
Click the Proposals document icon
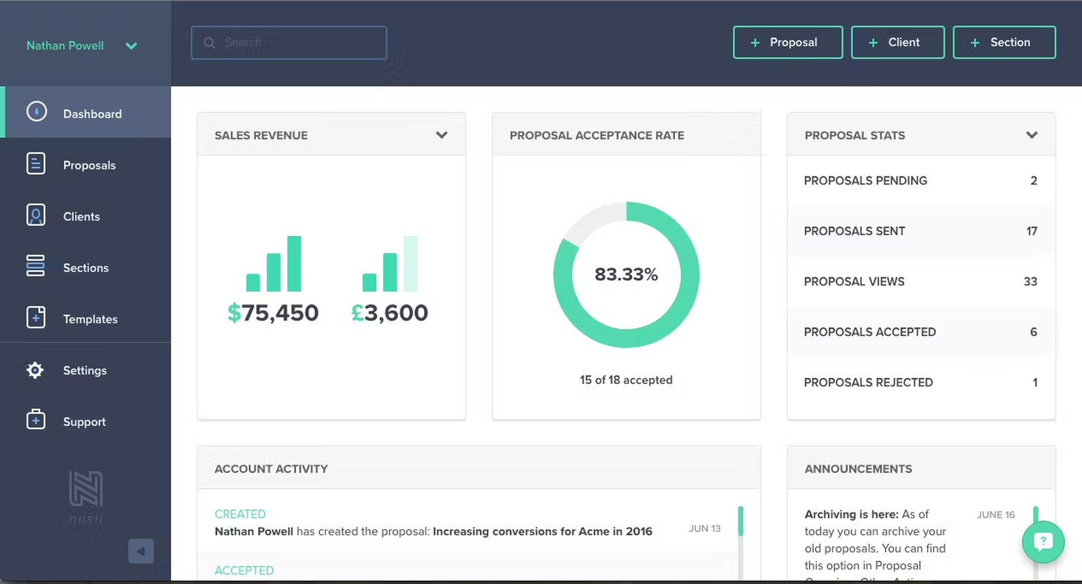tap(36, 164)
